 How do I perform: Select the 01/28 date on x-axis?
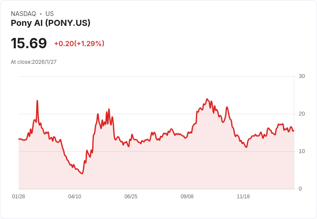click(x=19, y=197)
